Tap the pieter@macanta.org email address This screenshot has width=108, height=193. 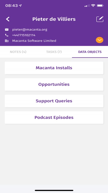coord(30,30)
